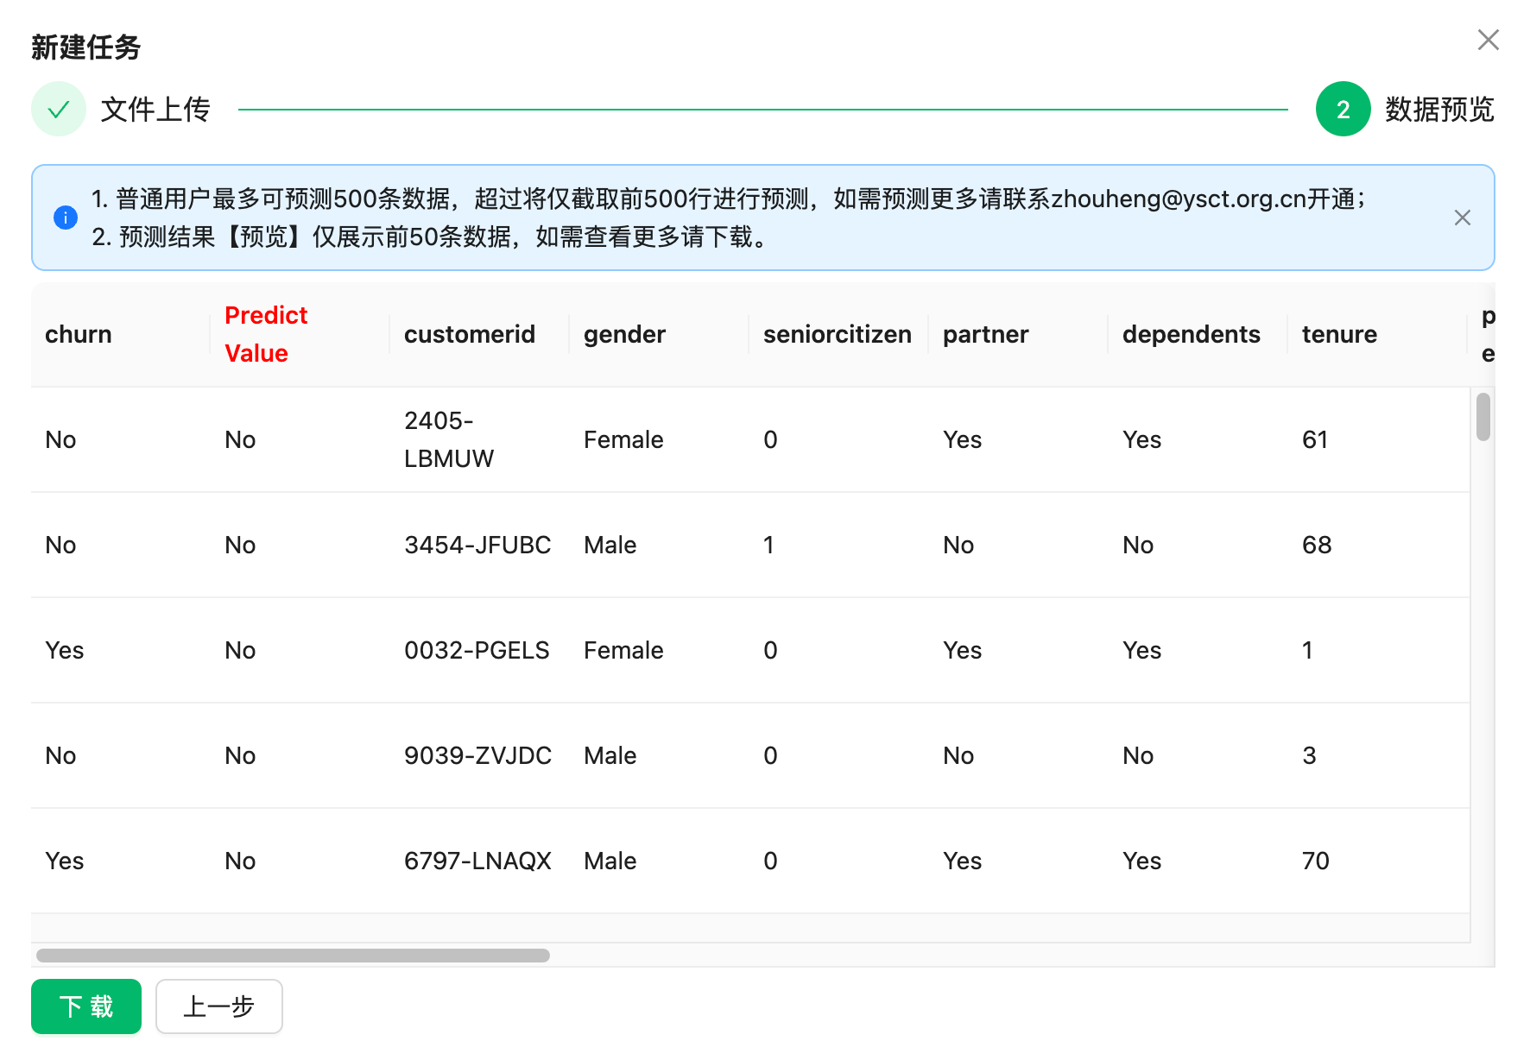This screenshot has height=1060, width=1530.
Task: Dismiss the blue info alert banner
Action: click(1462, 218)
